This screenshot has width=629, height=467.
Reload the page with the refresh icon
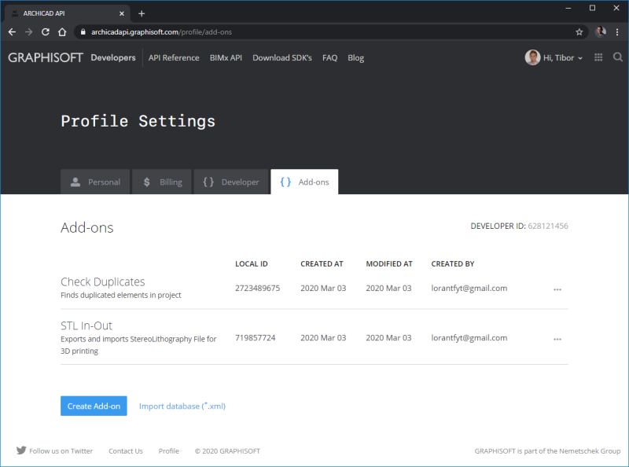(46, 32)
